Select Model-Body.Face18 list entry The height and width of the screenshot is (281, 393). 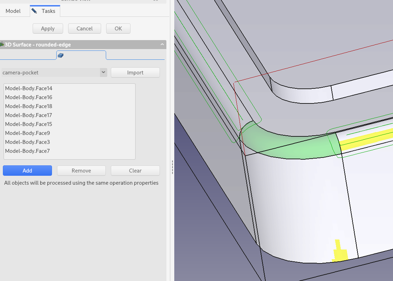[29, 106]
